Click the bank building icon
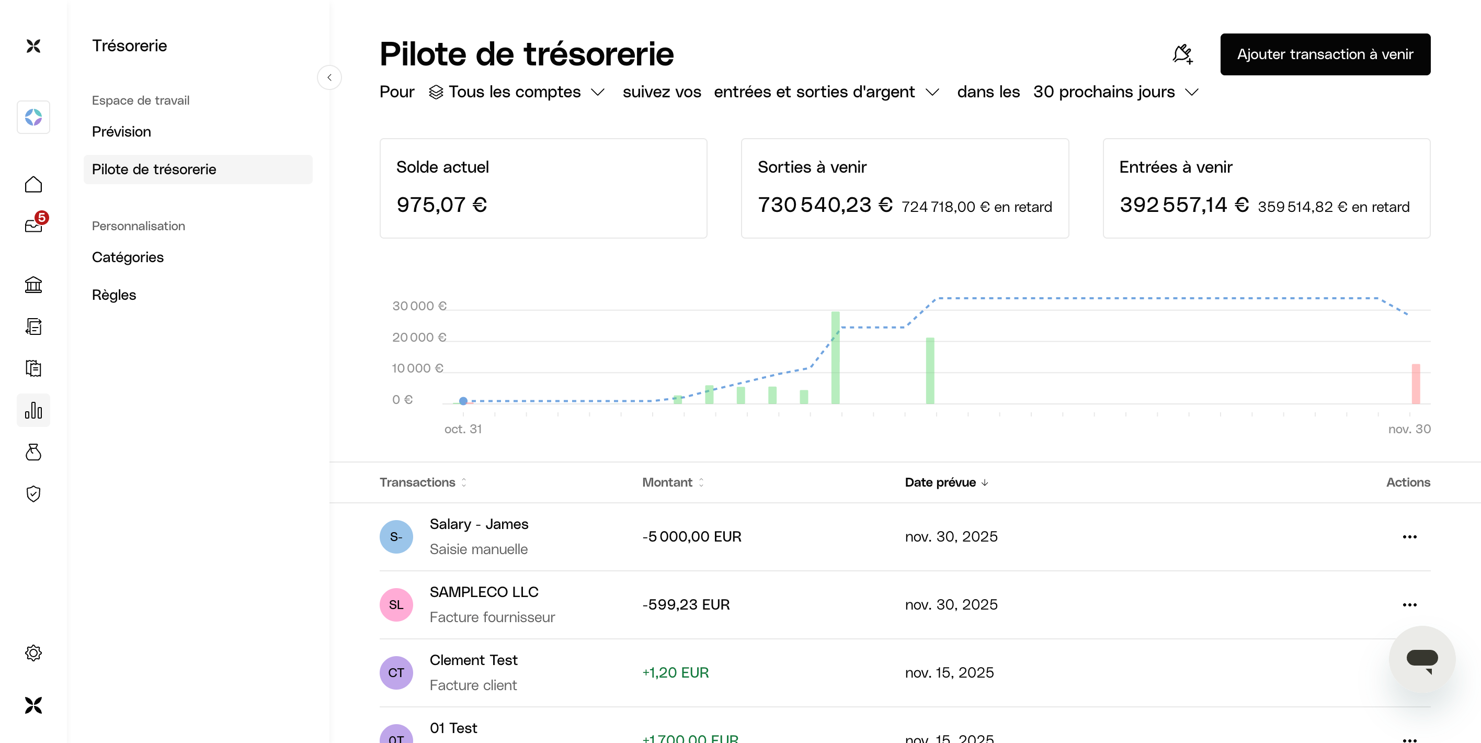The image size is (1481, 743). click(x=33, y=285)
